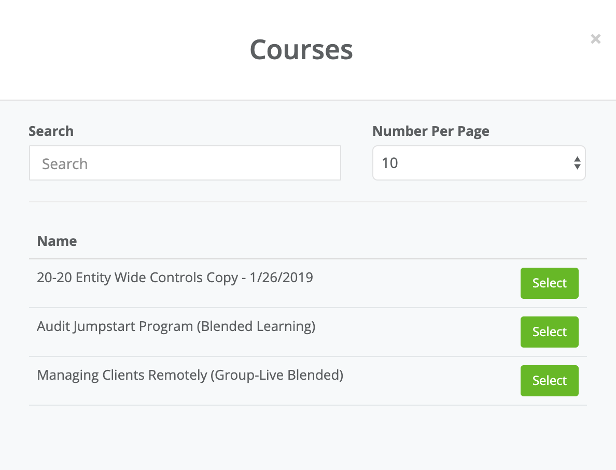
Task: Click the Courses dialog title
Action: 301,50
